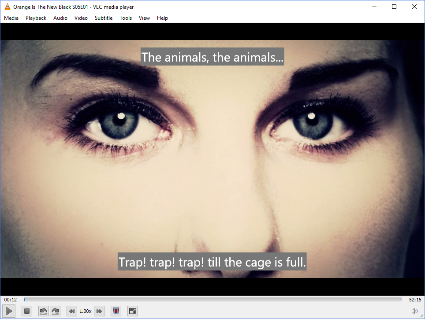Screen dimensions: 425x319
Task: Toggle fullscreen/minimal view icon
Action: coord(133,311)
